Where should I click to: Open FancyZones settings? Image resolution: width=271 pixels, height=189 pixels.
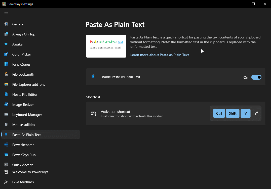tap(40, 64)
